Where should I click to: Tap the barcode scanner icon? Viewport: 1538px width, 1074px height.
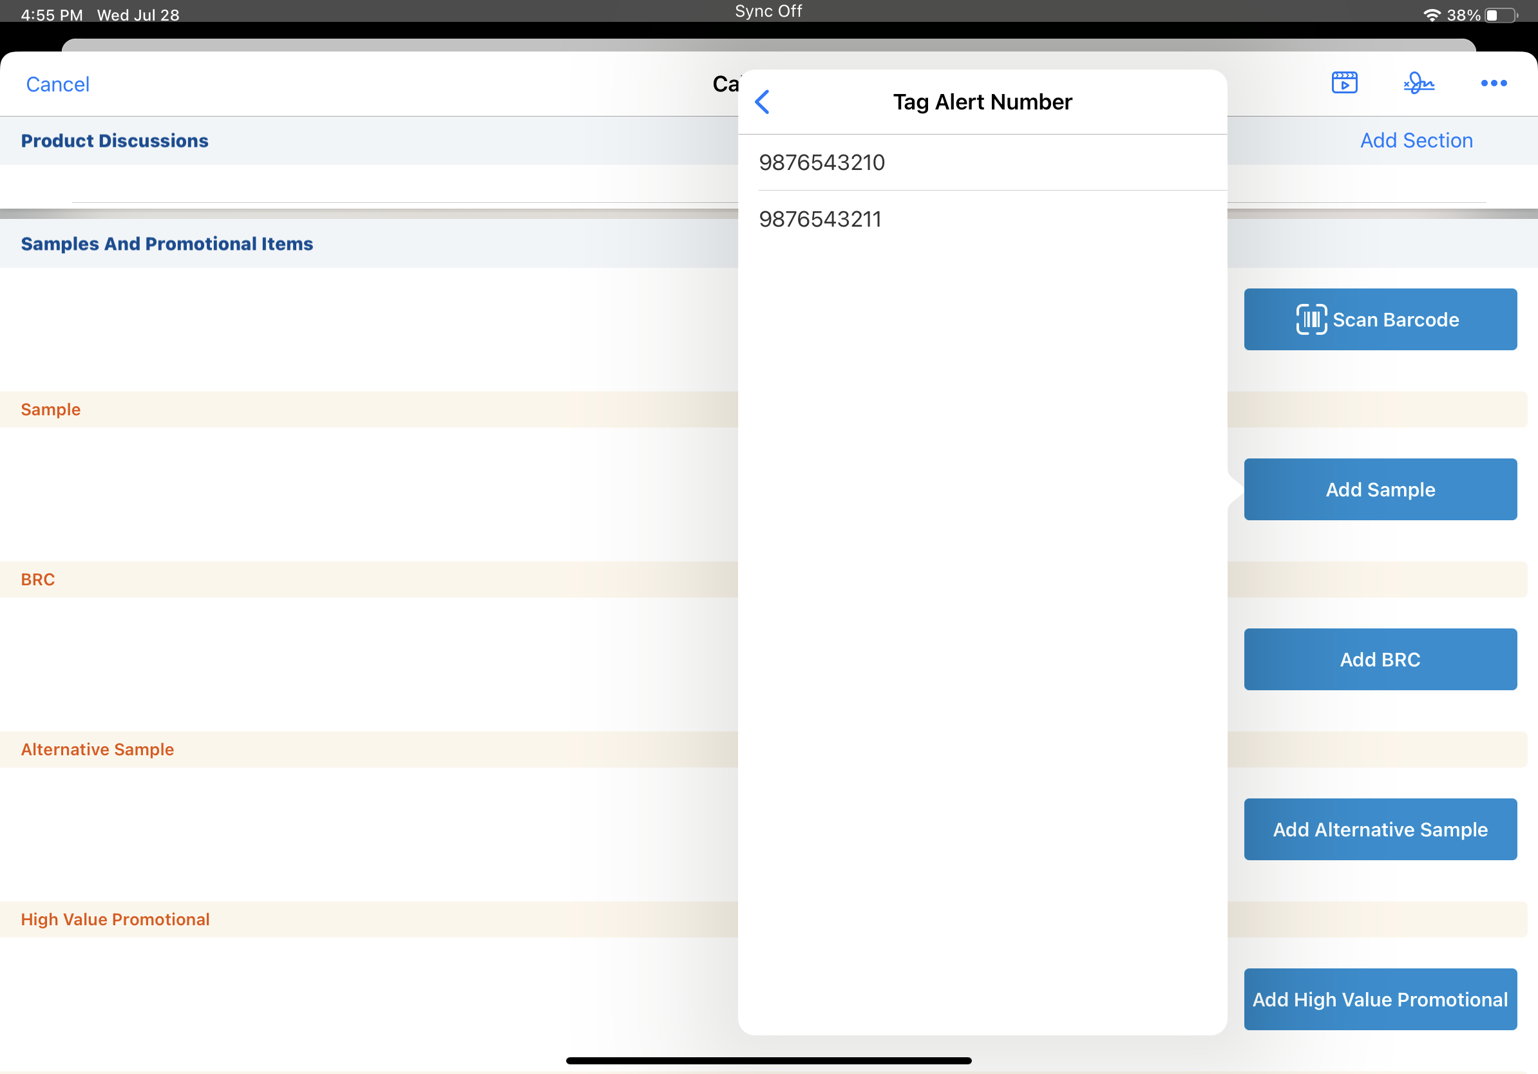click(1310, 319)
